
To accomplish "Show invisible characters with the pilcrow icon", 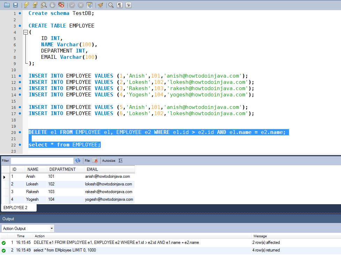I will point(119,5).
